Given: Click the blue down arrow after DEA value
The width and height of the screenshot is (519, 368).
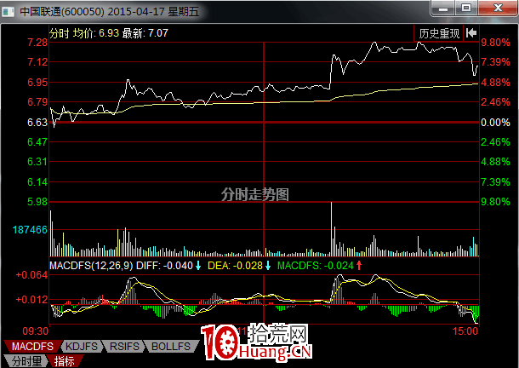Looking at the screenshot, I should click(x=268, y=266).
